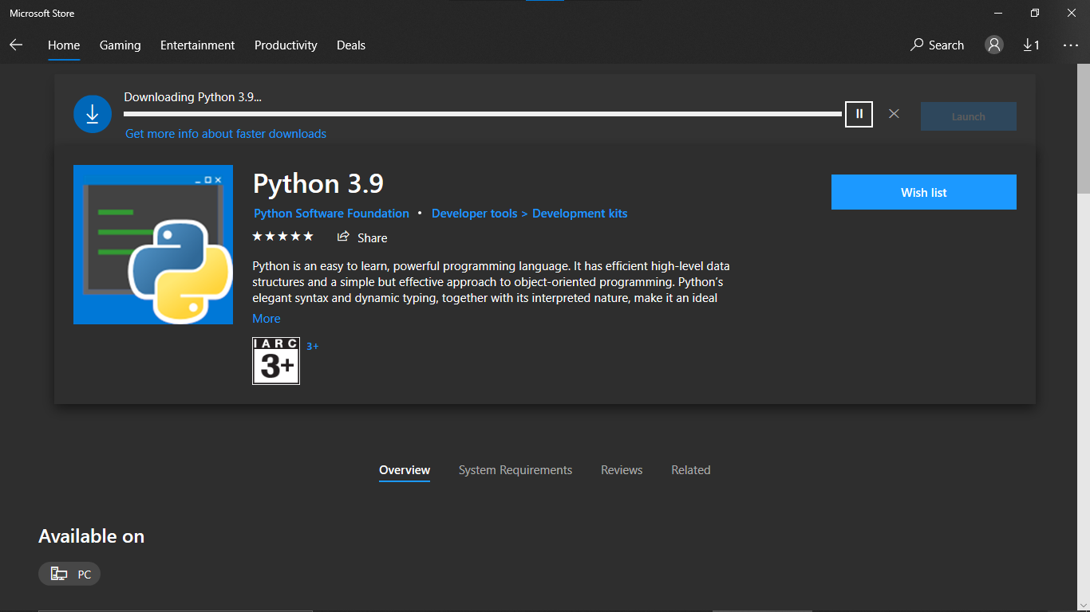This screenshot has height=612, width=1090.
Task: Cancel the download with the X icon
Action: pos(894,114)
